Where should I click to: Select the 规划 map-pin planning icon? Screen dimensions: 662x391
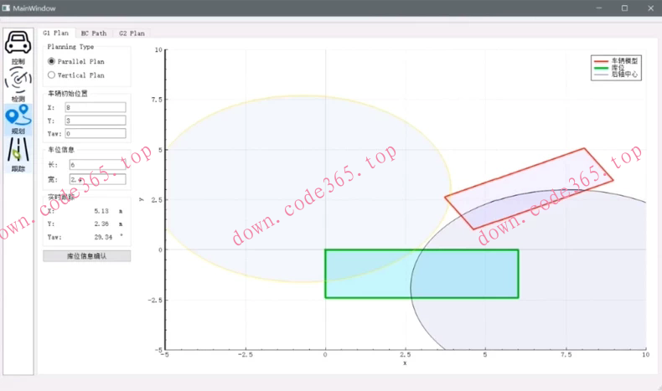pos(18,120)
